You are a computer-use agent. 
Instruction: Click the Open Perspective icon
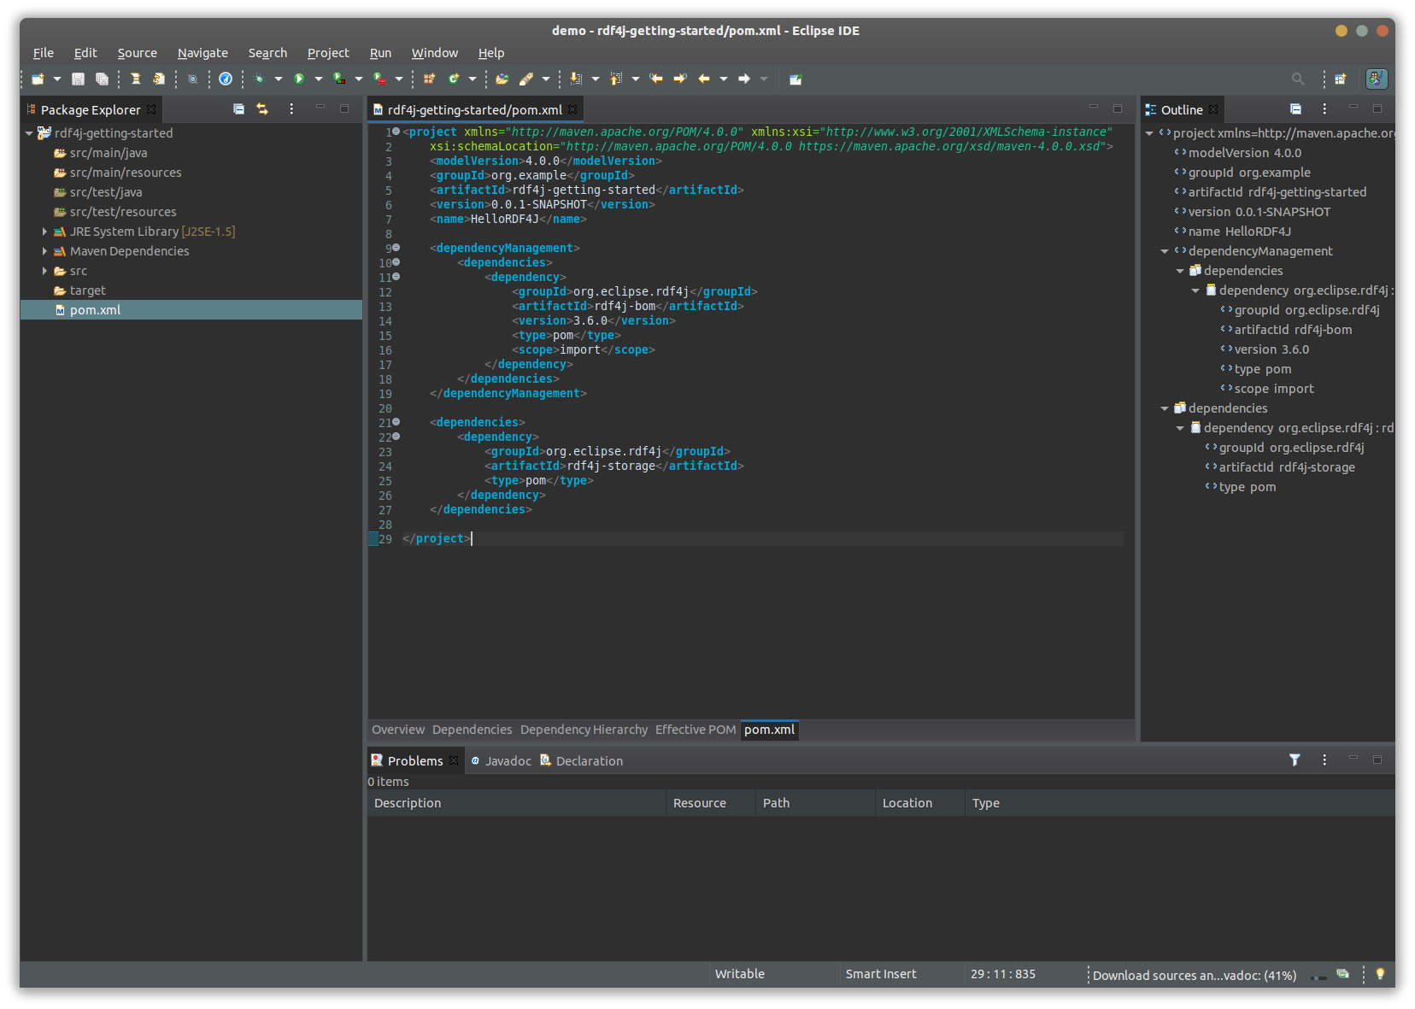point(1341,79)
